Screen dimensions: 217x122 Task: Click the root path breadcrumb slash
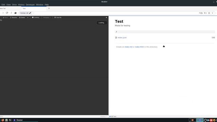[x=116, y=32]
